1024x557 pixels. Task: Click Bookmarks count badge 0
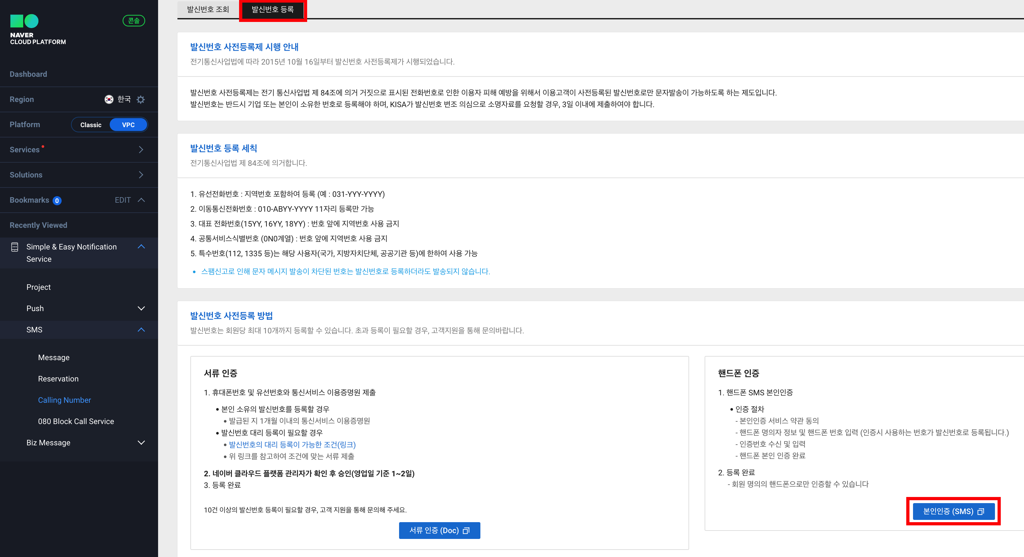click(x=57, y=200)
